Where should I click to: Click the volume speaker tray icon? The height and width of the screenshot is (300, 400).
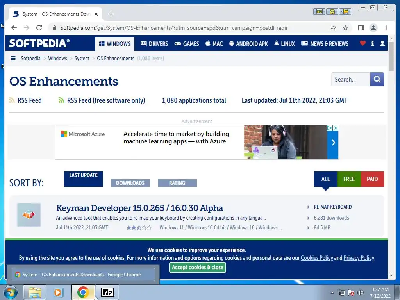coord(360,293)
